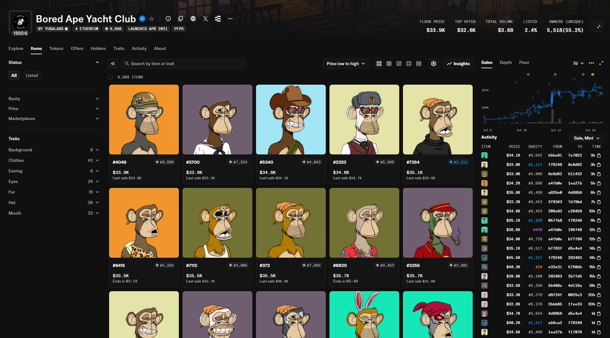This screenshot has height=338, width=610.
Task: Select the Listed status filter
Action: 32,75
